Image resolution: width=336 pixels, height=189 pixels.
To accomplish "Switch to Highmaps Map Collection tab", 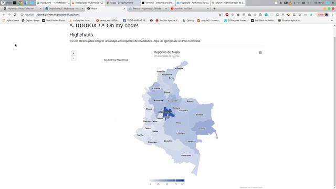I will point(21,8).
